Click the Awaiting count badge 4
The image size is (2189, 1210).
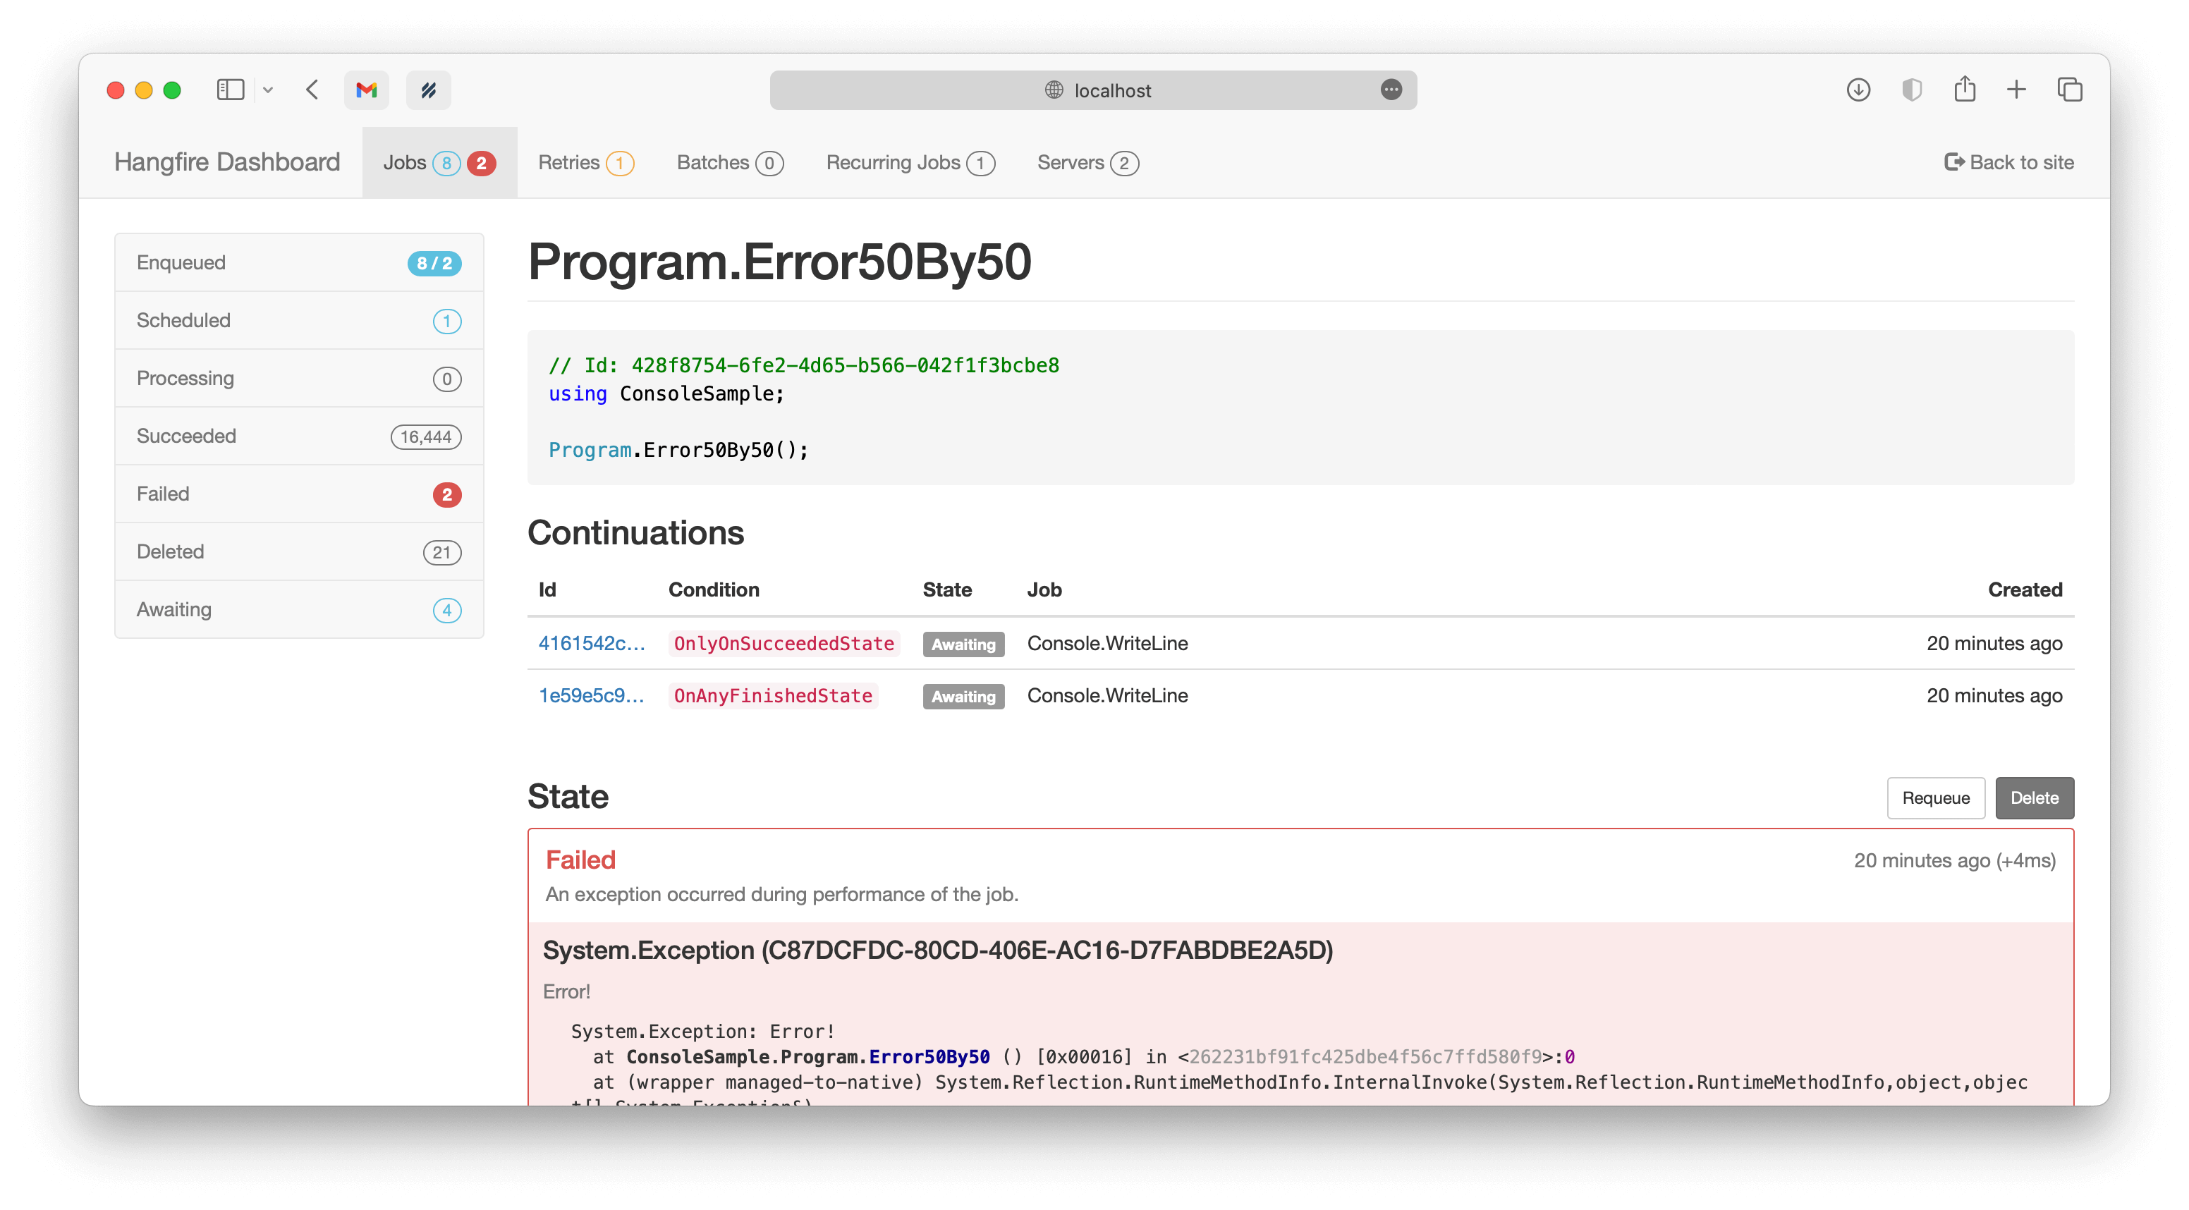pyautogui.click(x=447, y=610)
